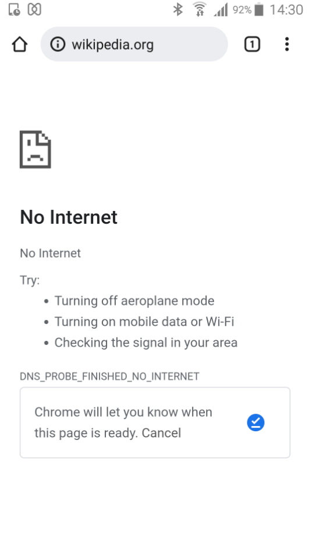Viewport: 309px width, 553px height.
Task: Tap the second status bar notification icon
Action: (x=34, y=9)
